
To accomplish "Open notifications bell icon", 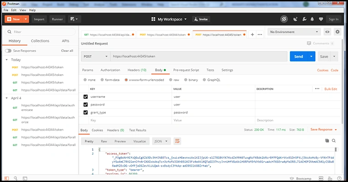I will [312, 19].
